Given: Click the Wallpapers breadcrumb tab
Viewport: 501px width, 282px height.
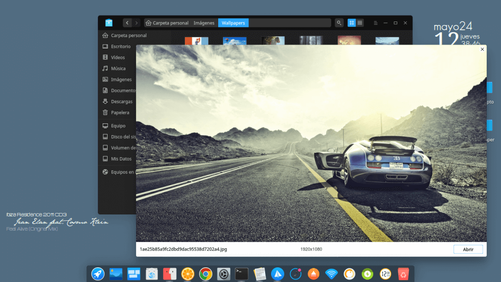Looking at the screenshot, I should point(233,23).
